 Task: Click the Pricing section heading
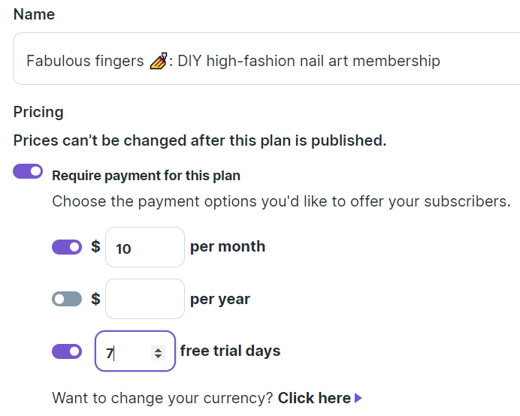click(38, 112)
